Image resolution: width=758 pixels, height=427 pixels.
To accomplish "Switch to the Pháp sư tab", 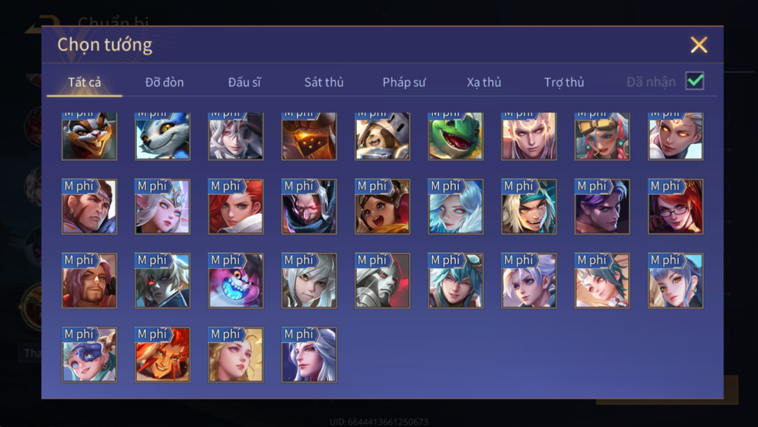I will tap(404, 82).
